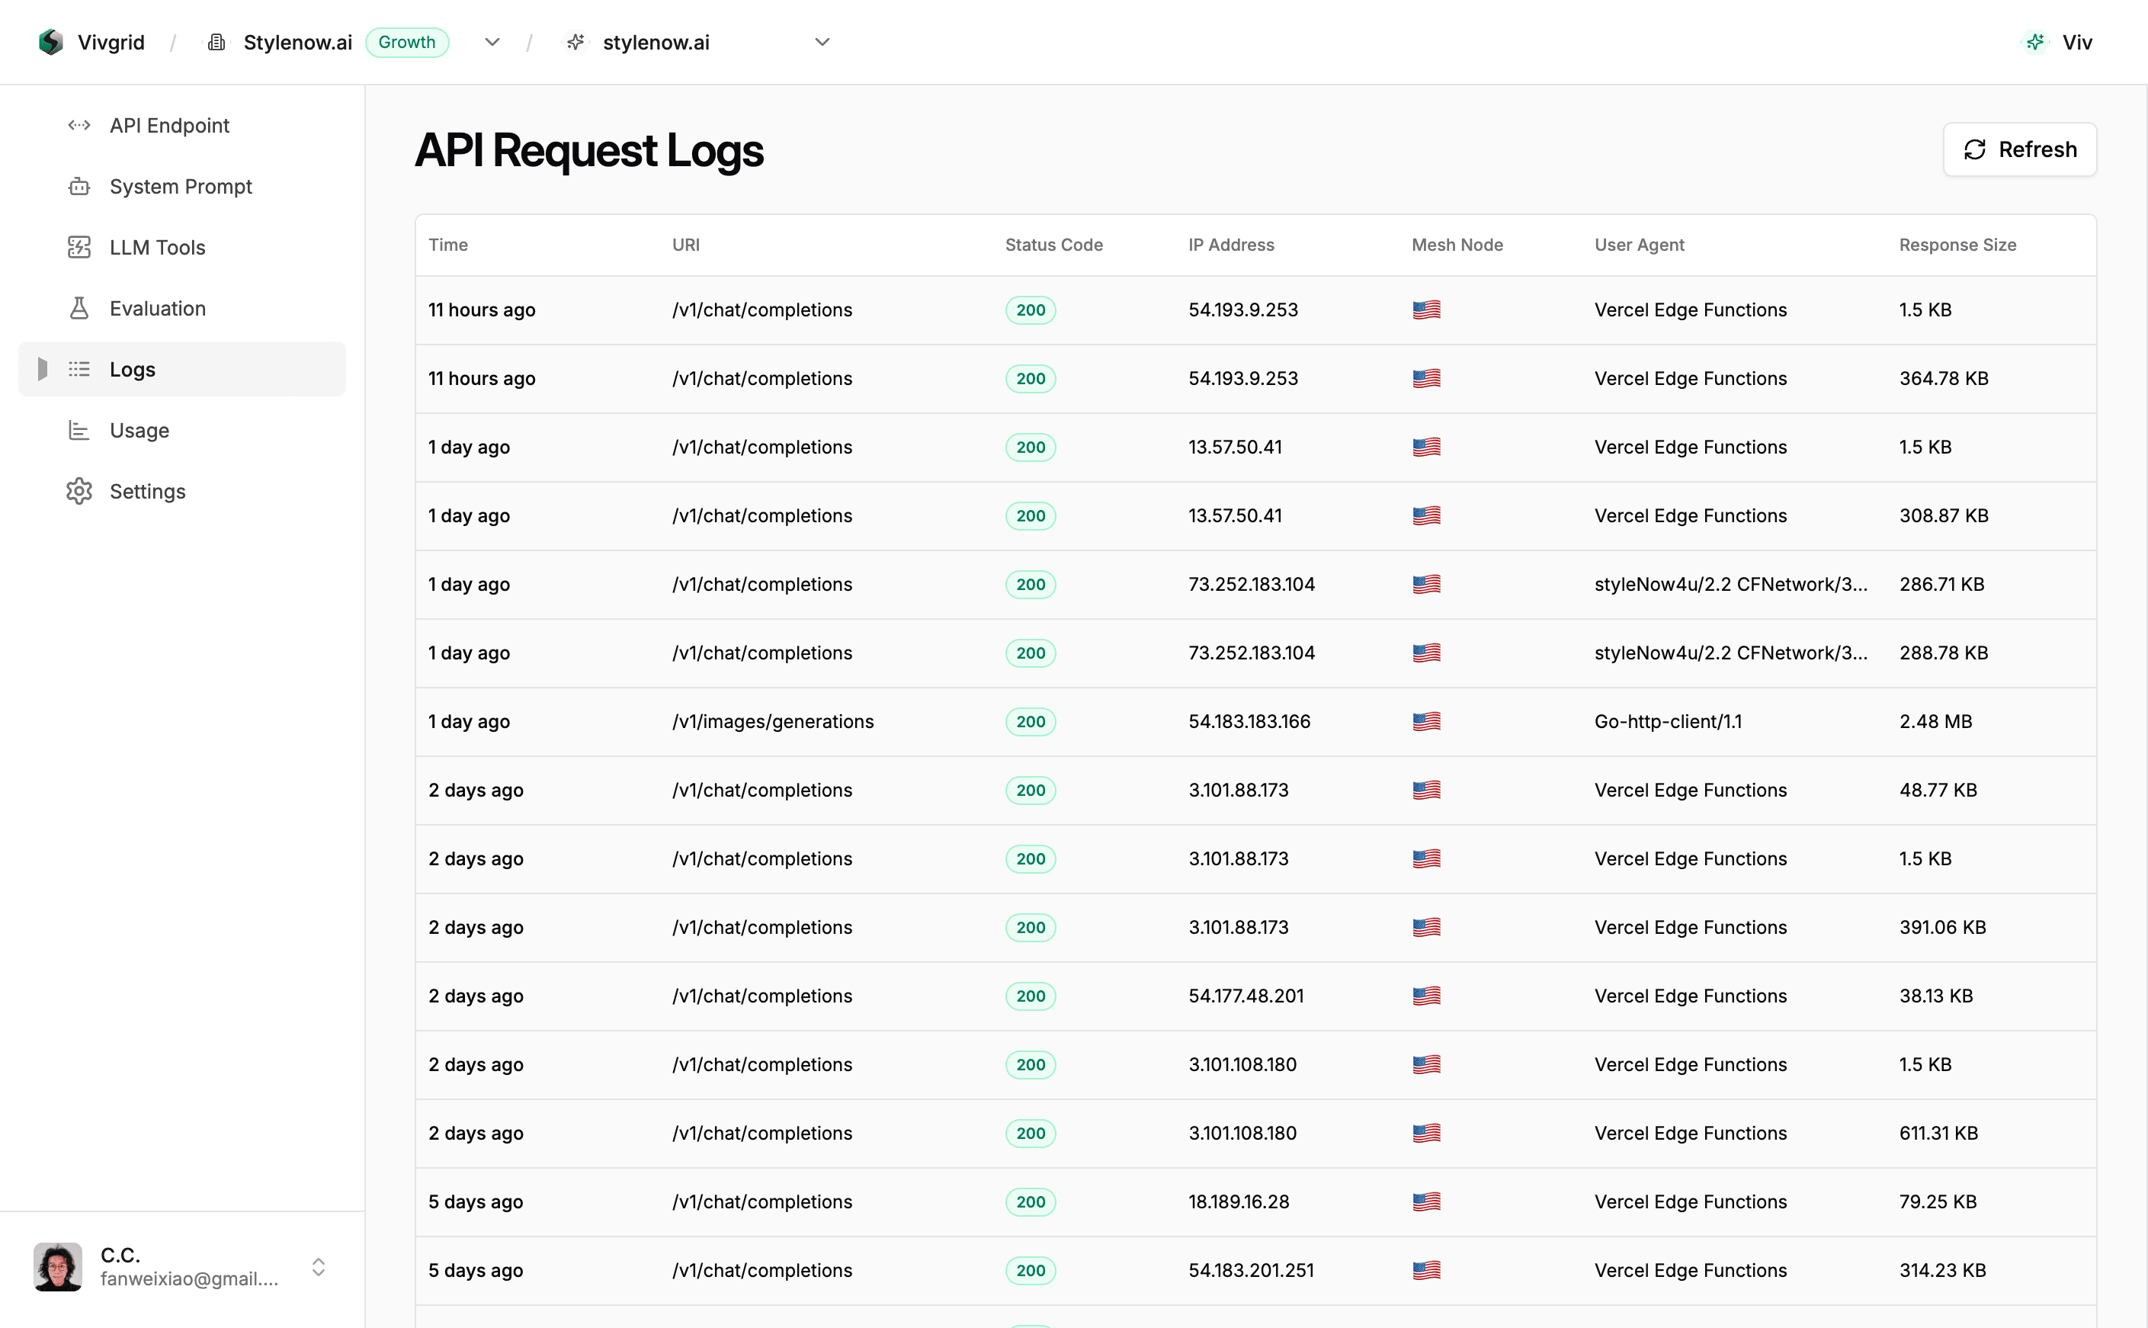Click the Logs list icon in sidebar
The height and width of the screenshot is (1328, 2148).
click(79, 369)
